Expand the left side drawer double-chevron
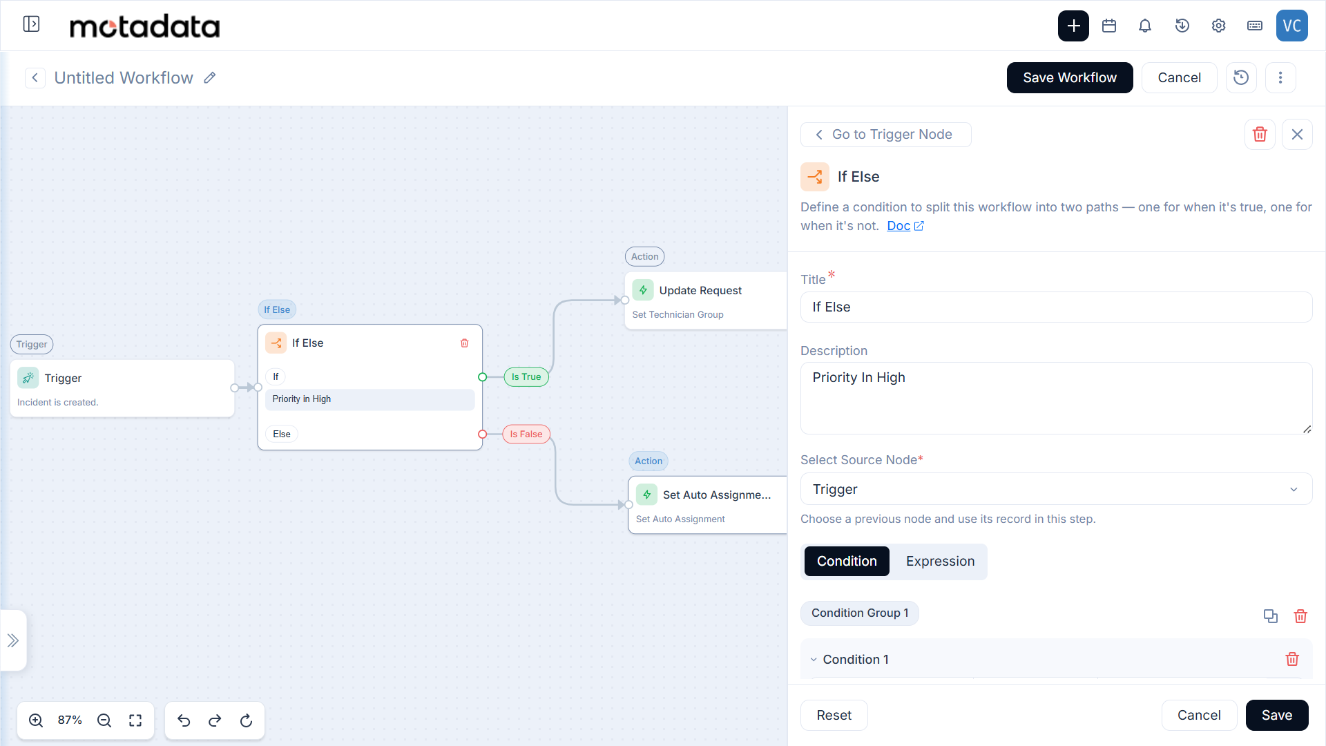The height and width of the screenshot is (746, 1326). click(13, 640)
